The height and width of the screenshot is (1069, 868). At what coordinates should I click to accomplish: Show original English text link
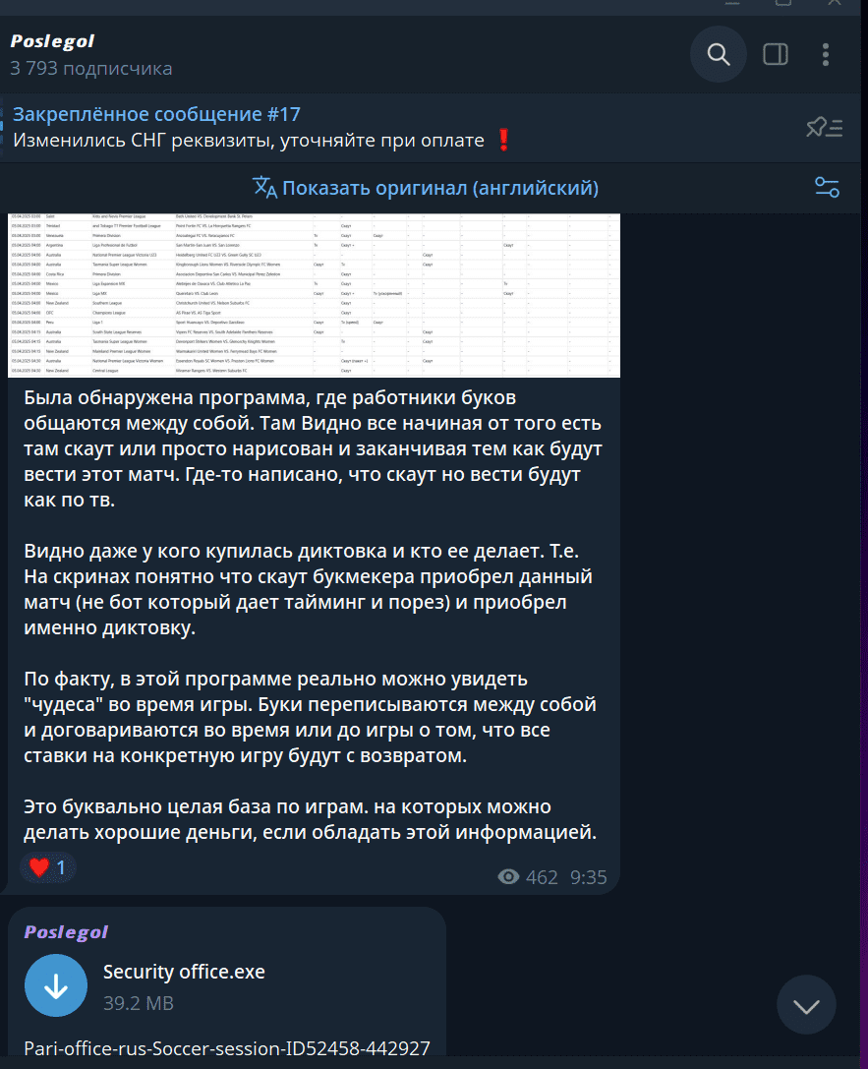[440, 188]
